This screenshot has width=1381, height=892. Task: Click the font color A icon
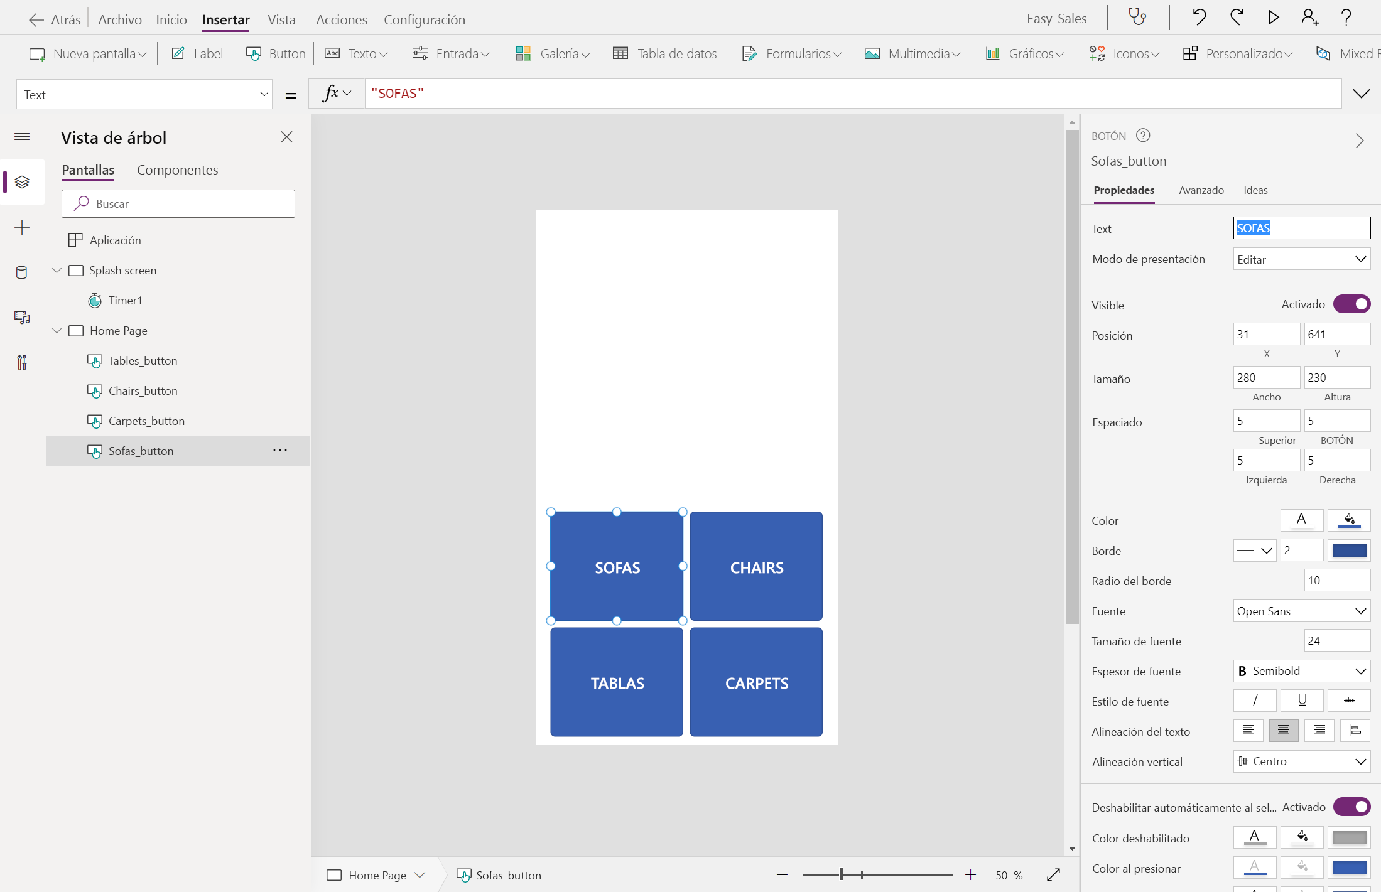(1302, 520)
